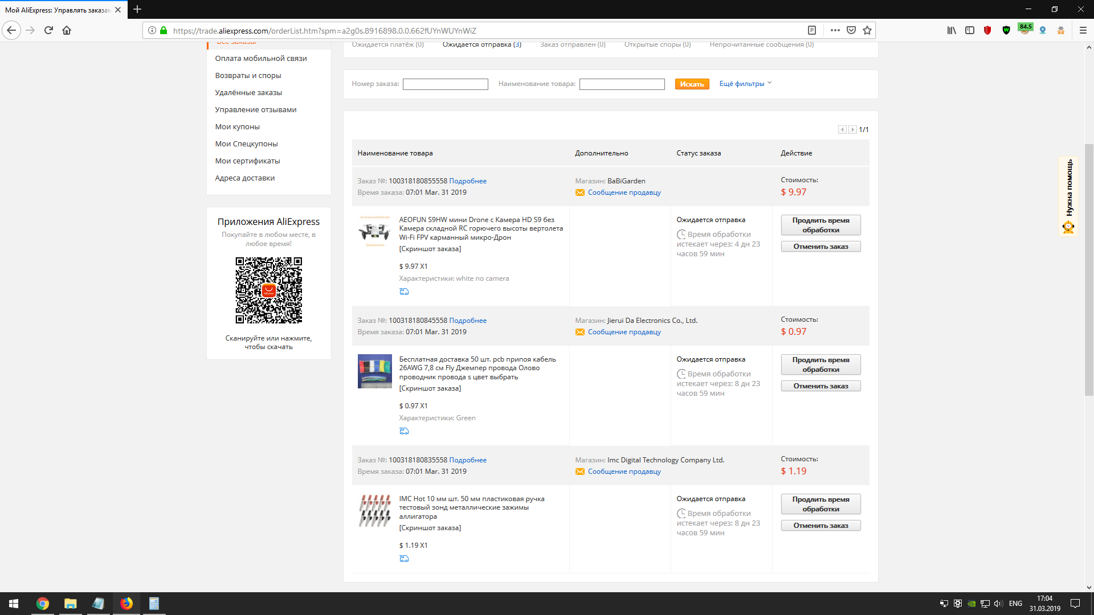Screen dimensions: 1094x615
Task: Focus the 'Наименование товара' input field
Action: click(622, 84)
